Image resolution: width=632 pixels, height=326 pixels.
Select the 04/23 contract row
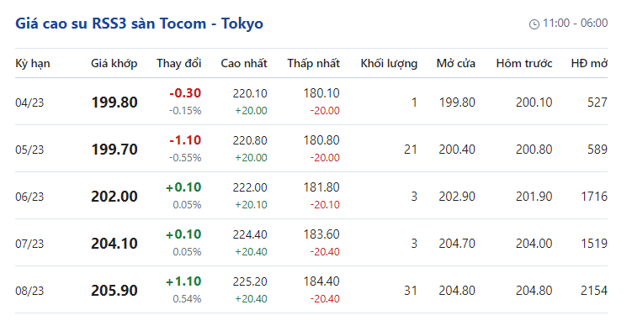tap(311, 102)
